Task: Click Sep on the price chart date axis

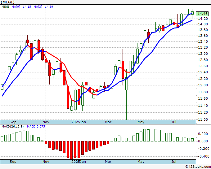Action: [13, 122]
